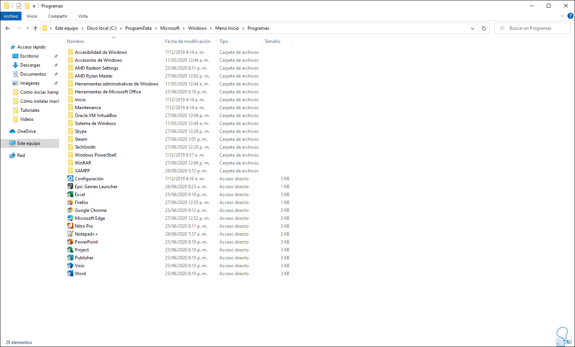Refresh the Programas folder view
Viewport: 575px width, 347px height.
(x=484, y=28)
